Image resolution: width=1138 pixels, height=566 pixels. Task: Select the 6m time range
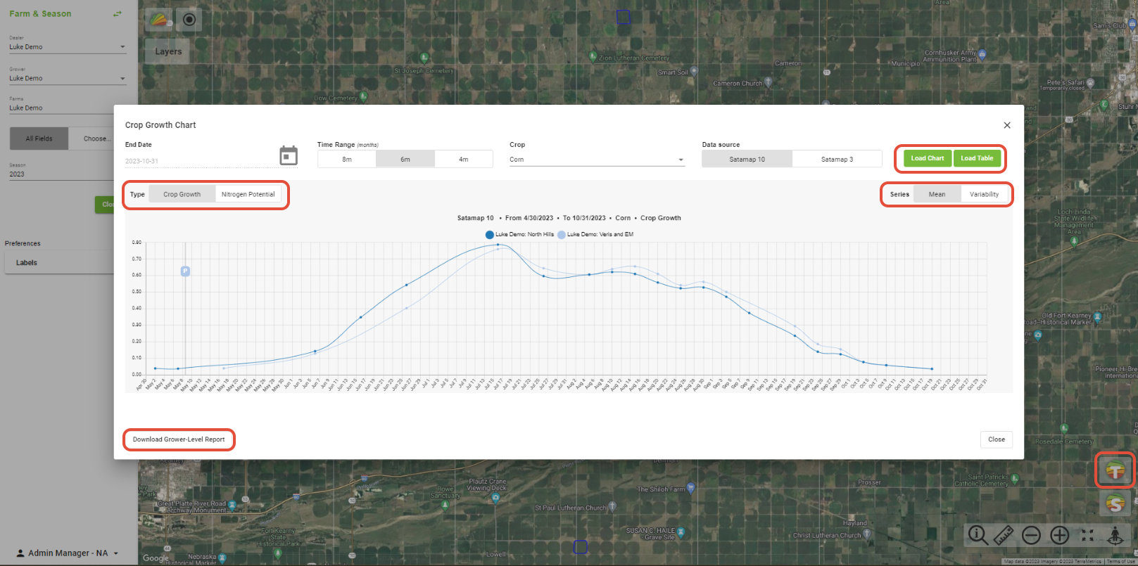405,159
